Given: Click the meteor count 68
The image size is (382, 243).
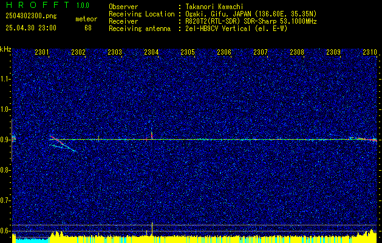Looking at the screenshot, I should coord(88,28).
